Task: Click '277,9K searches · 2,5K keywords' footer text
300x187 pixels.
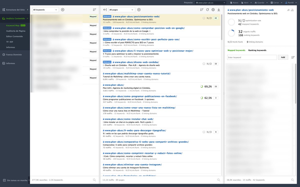Action: coord(47,180)
